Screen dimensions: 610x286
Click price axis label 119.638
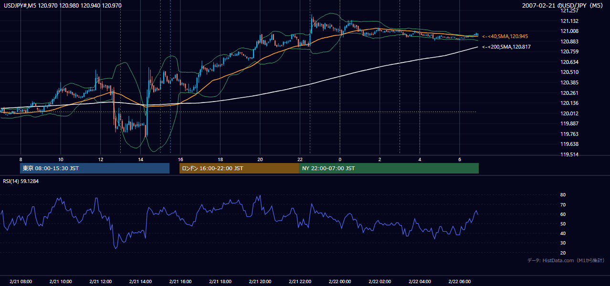tap(569, 144)
